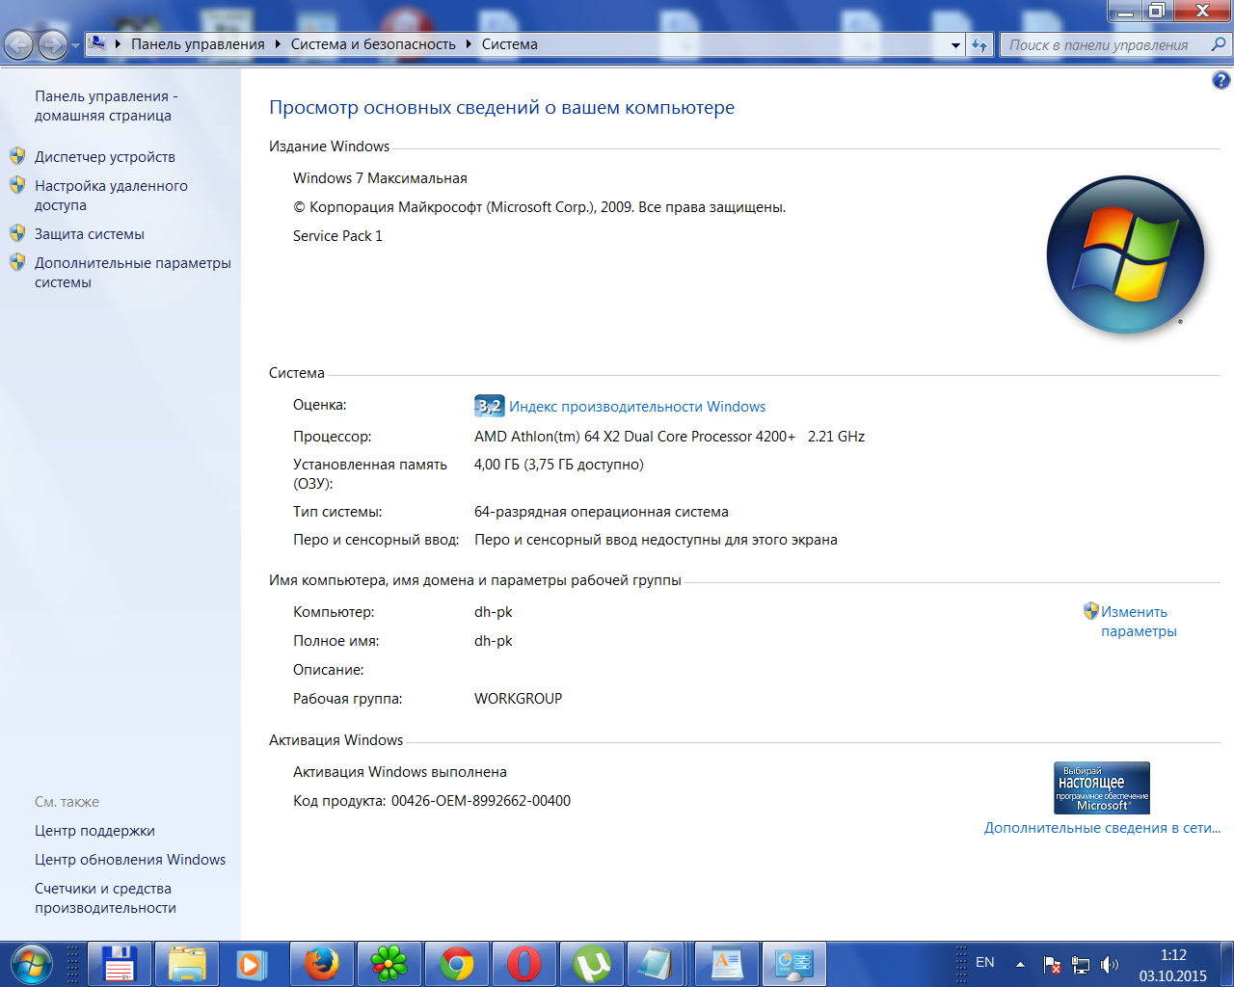Click the Windows 7 Максимальная edition text
Image resolution: width=1234 pixels, height=987 pixels.
(380, 178)
